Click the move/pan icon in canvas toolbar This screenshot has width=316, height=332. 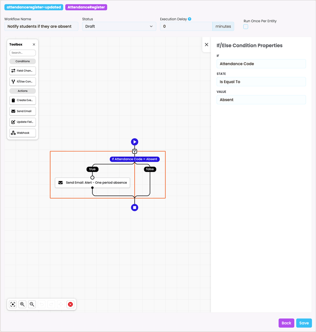coord(61,304)
